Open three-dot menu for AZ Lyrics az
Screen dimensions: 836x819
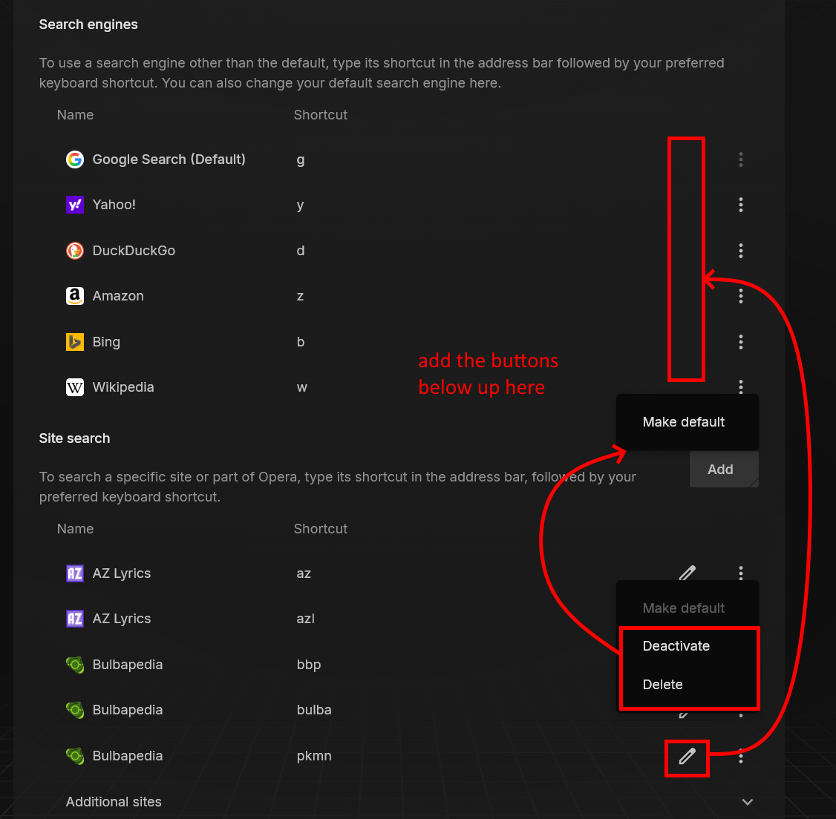pyautogui.click(x=740, y=572)
